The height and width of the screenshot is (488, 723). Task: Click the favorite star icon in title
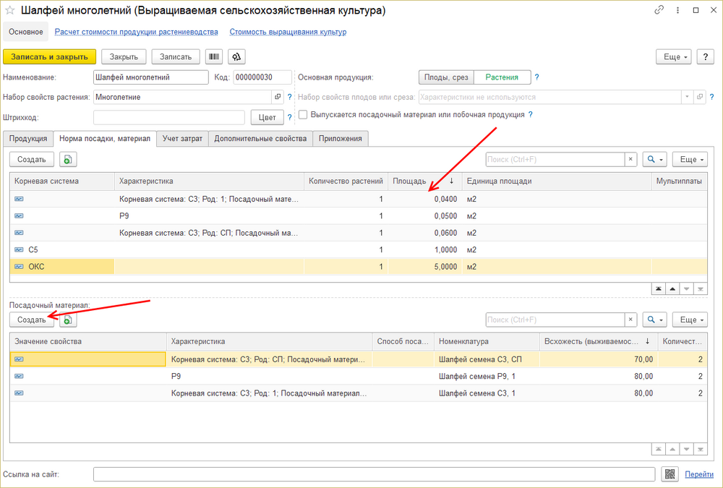point(10,11)
